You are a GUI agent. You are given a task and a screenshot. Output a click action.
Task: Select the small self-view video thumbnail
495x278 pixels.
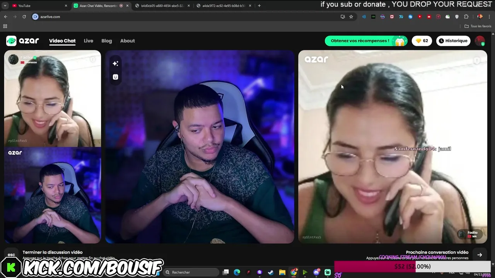[53, 195]
